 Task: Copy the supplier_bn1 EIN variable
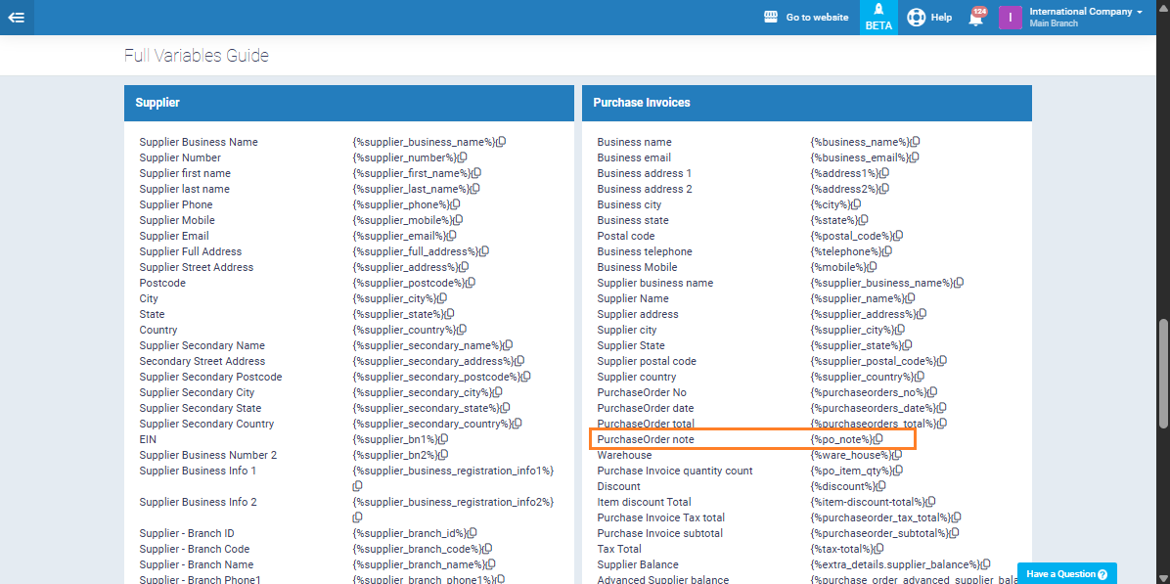[x=443, y=439]
